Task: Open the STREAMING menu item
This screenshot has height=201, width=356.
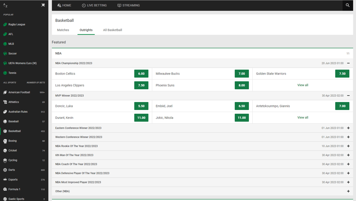Action: click(129, 6)
